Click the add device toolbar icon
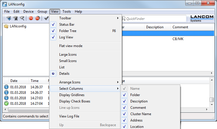217x129 pixels. click(9, 18)
